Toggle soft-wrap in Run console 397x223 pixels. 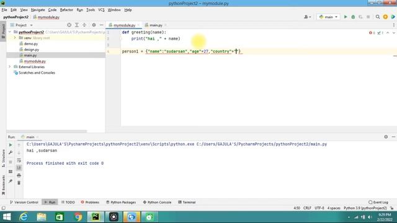click(x=19, y=160)
